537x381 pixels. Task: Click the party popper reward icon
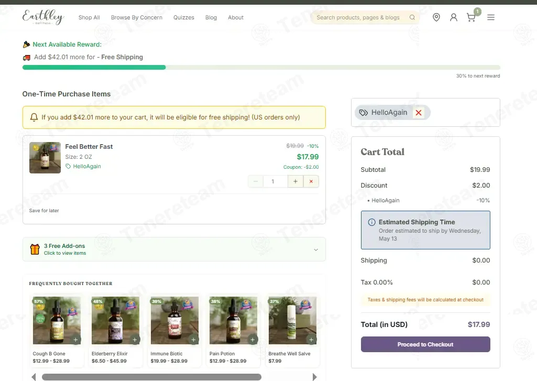26,45
